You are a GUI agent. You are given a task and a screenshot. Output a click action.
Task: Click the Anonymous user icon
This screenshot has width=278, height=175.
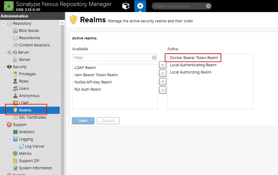(x=15, y=95)
